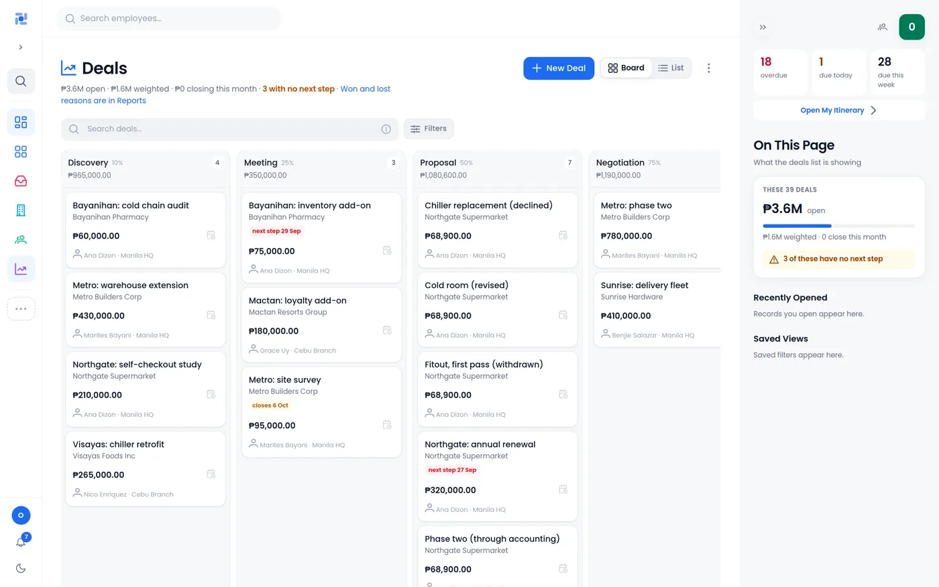Click the calendar icon on Visayas: chiller retrofit
The width and height of the screenshot is (939, 587).
211,474
